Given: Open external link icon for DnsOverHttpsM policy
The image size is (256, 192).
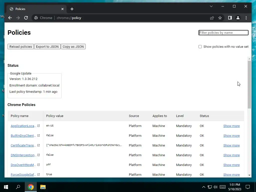Looking at the screenshot, I should (38, 165).
